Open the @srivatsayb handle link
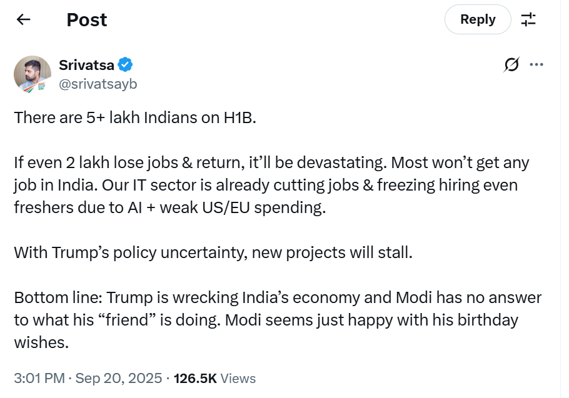569x398 pixels. (98, 84)
